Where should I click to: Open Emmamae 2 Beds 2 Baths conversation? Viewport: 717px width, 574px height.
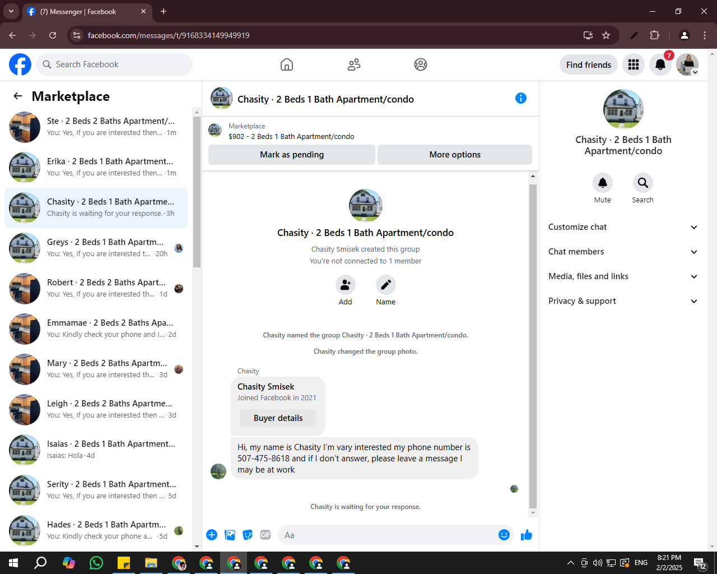[x=96, y=329]
